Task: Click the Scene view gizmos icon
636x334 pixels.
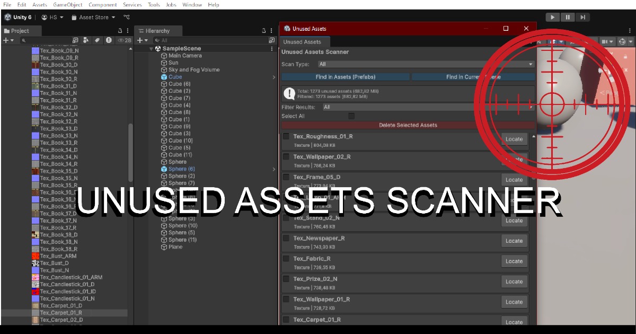Action: tap(622, 41)
